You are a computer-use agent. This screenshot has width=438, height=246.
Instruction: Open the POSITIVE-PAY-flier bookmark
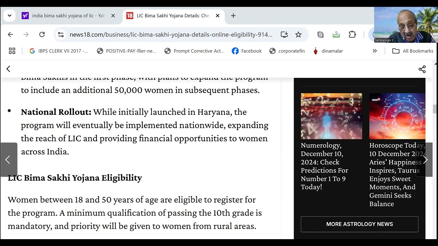(x=126, y=51)
